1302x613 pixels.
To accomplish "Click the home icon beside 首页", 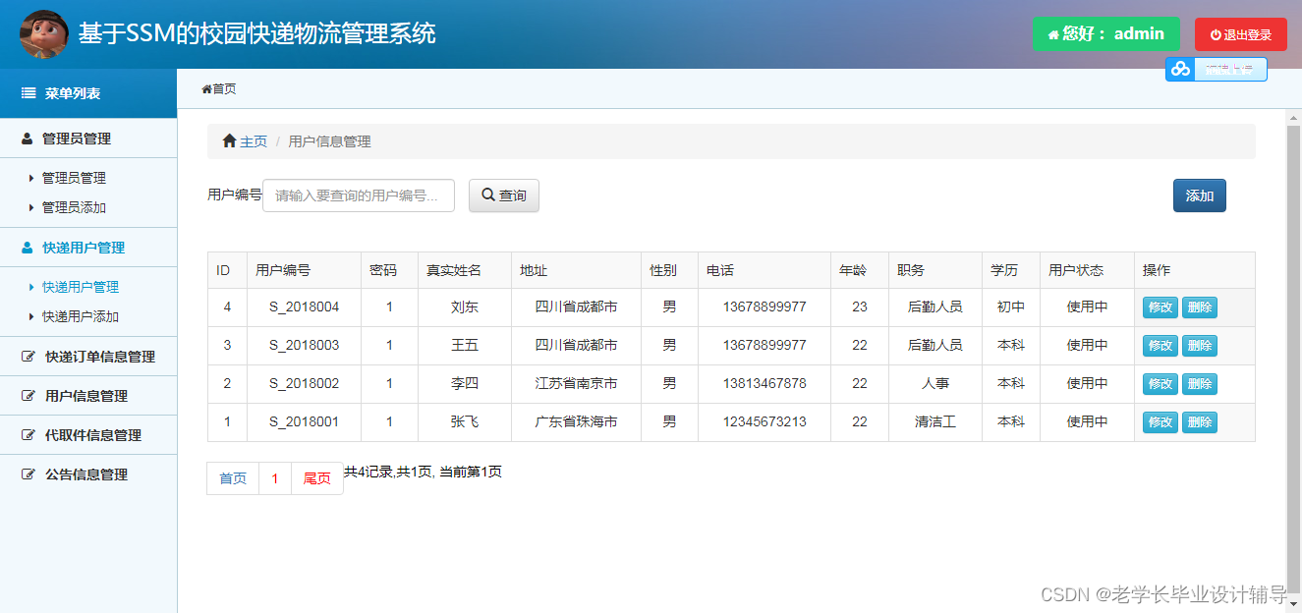I will [x=206, y=89].
